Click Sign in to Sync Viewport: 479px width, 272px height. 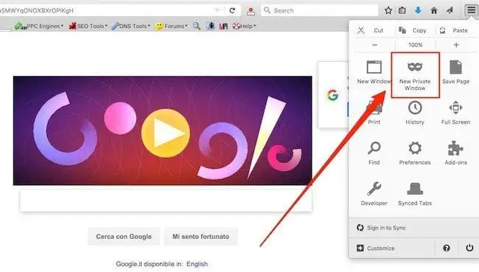click(x=381, y=228)
